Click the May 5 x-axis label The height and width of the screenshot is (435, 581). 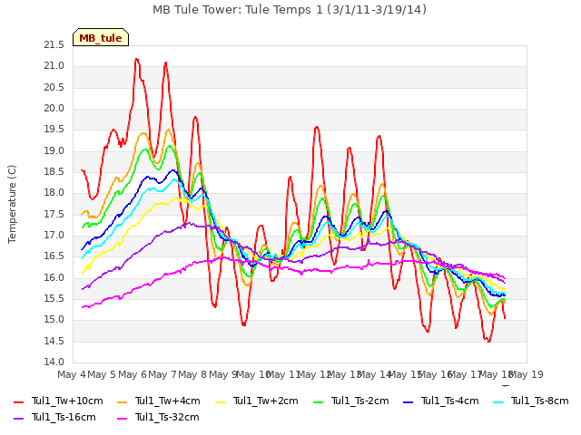(102, 374)
